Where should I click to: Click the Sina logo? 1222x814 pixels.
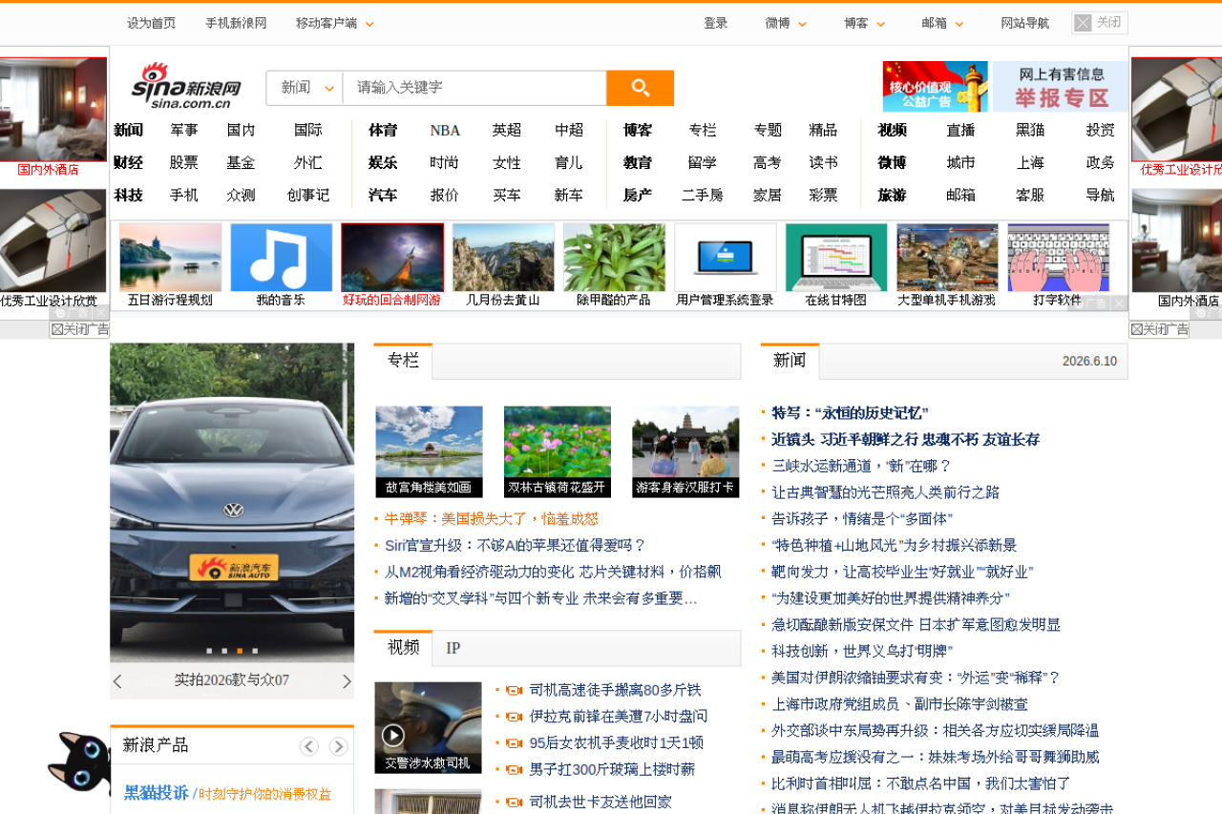tap(186, 87)
